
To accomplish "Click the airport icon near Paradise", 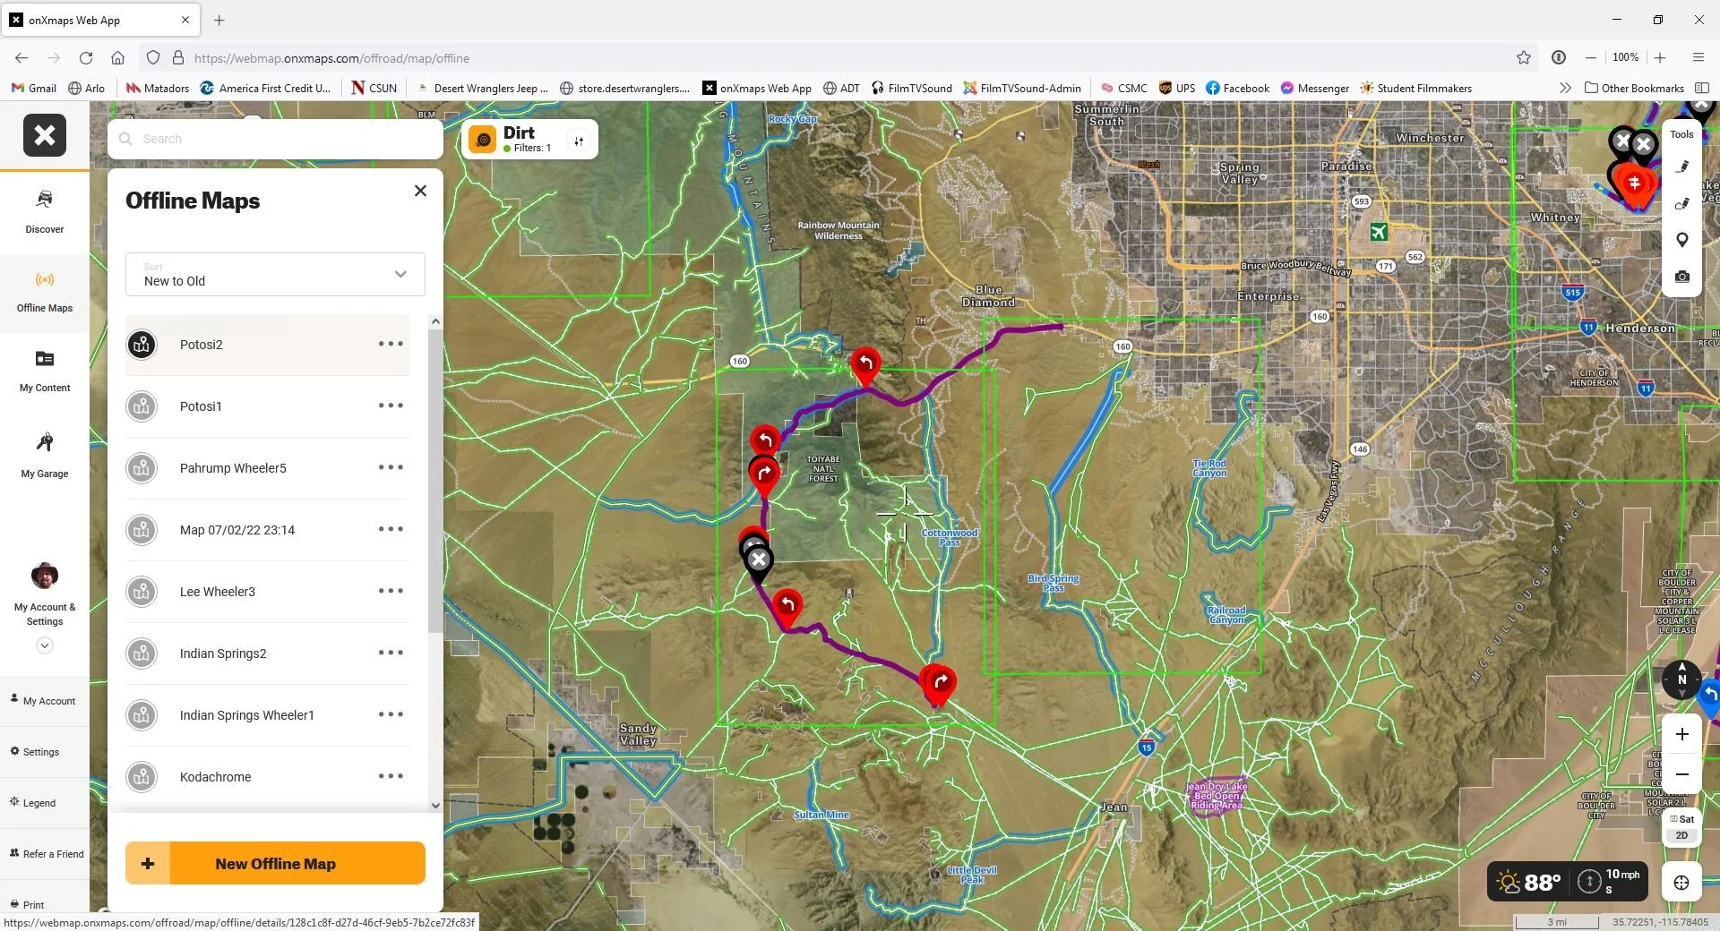I will (1379, 233).
